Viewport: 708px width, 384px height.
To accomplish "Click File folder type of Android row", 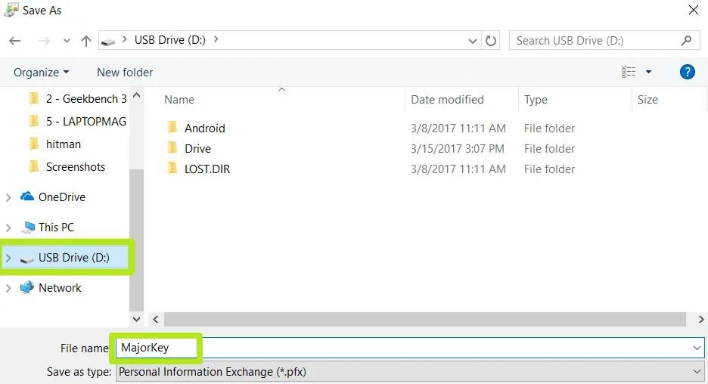I will pos(549,129).
